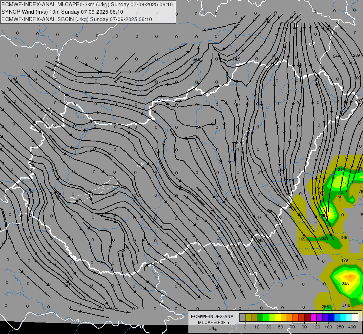Click the map value 260

click(x=321, y=193)
